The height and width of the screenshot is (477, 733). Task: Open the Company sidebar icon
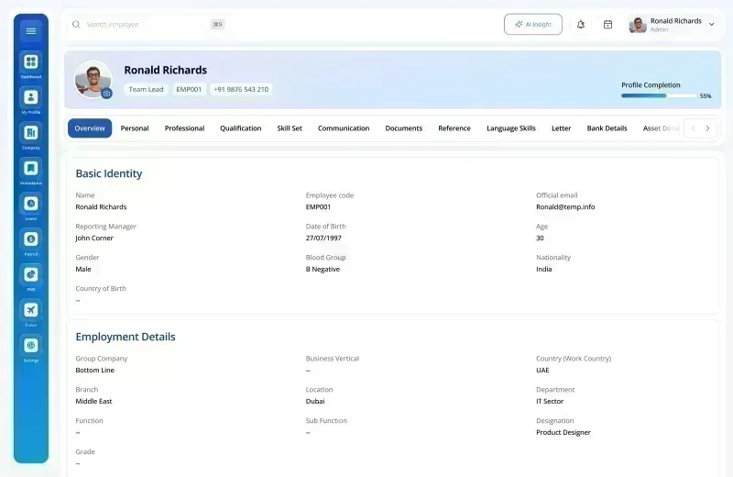[31, 133]
